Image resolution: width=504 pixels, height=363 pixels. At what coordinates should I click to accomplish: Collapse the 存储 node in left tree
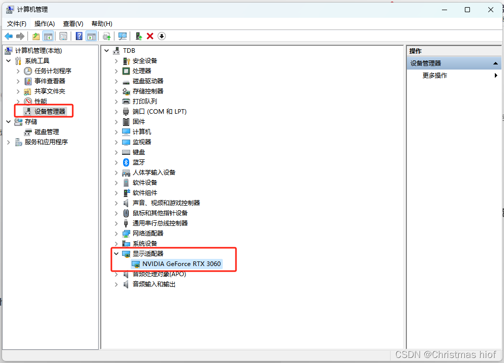pos(9,122)
